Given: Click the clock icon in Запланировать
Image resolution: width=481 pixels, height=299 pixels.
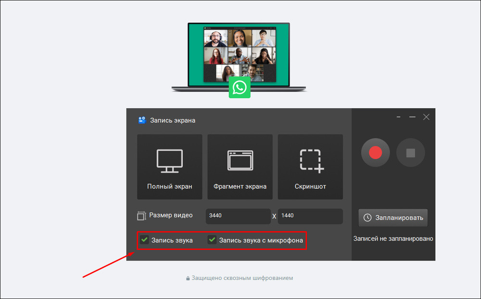Looking at the screenshot, I should (367, 218).
